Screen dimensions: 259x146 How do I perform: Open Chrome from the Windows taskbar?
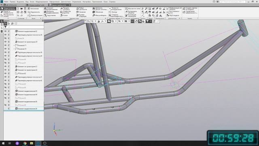click(25, 143)
